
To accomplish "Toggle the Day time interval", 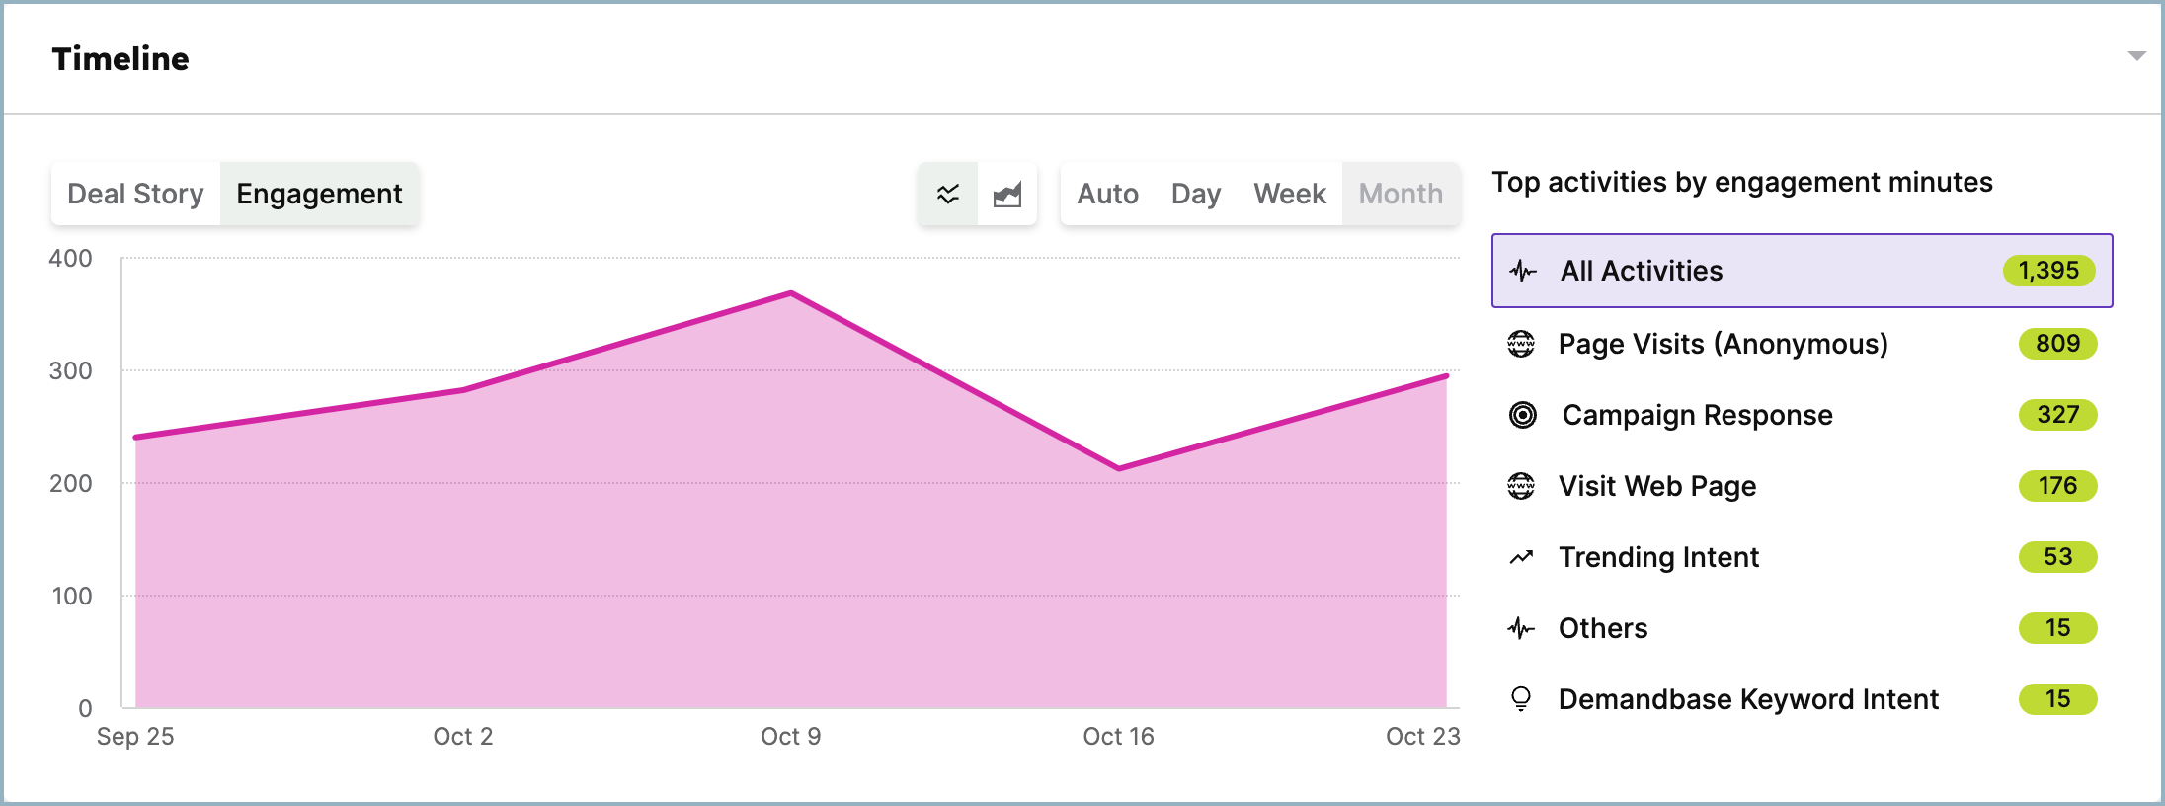I will coord(1196,194).
